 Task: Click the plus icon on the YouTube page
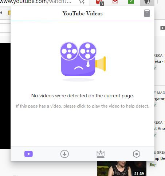coord(162,28)
